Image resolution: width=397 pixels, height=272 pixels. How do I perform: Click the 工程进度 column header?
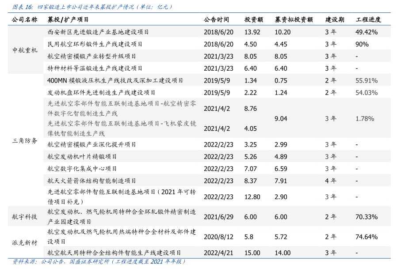pyautogui.click(x=368, y=20)
